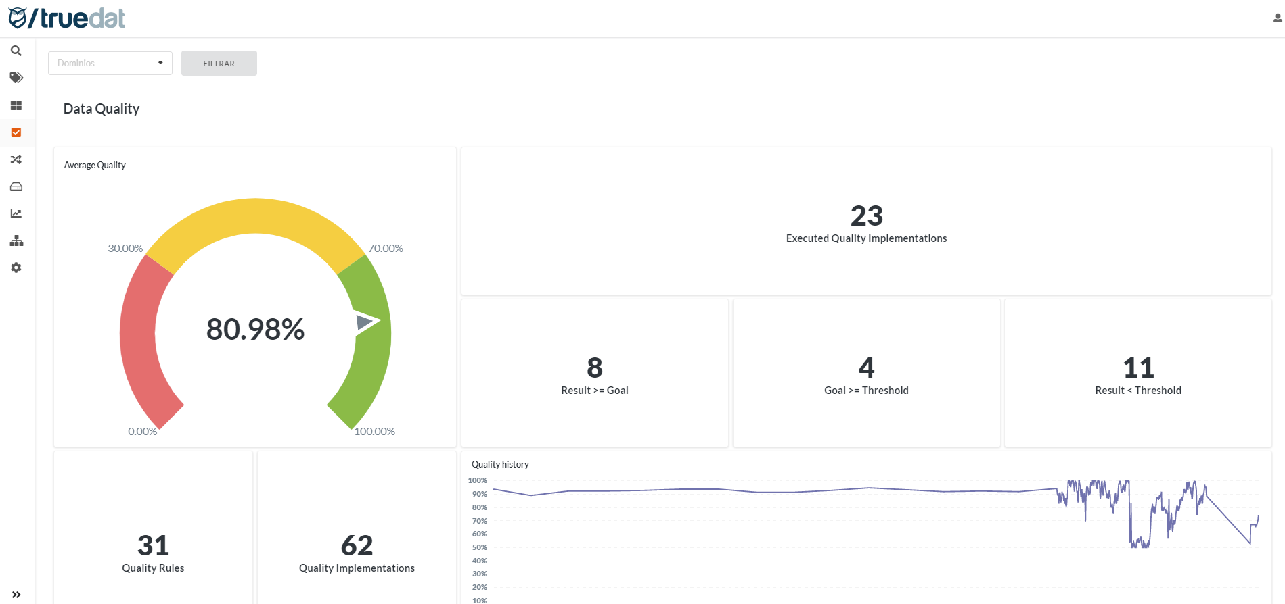Screen dimensions: 1285x604
Task: Click the truedat logo
Action: pyautogui.click(x=67, y=18)
